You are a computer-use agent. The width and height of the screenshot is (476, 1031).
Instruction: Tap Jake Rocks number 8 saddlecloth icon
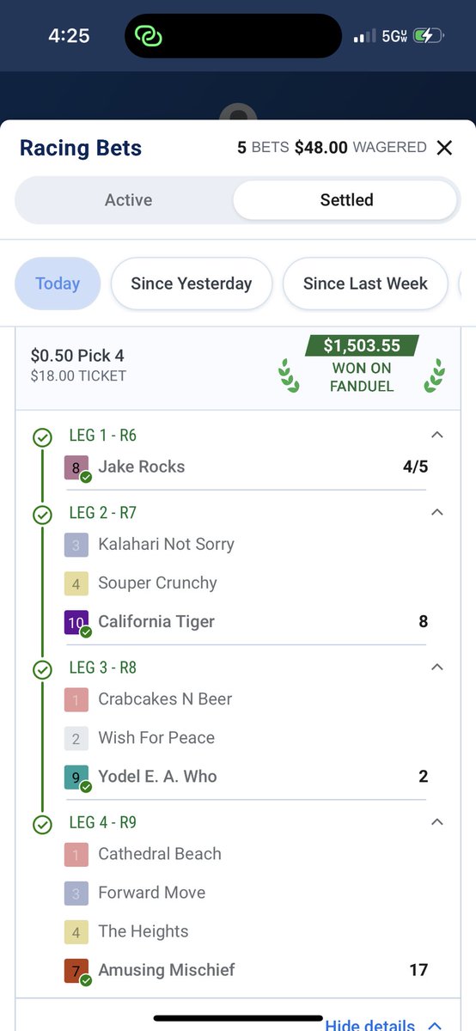pos(76,467)
